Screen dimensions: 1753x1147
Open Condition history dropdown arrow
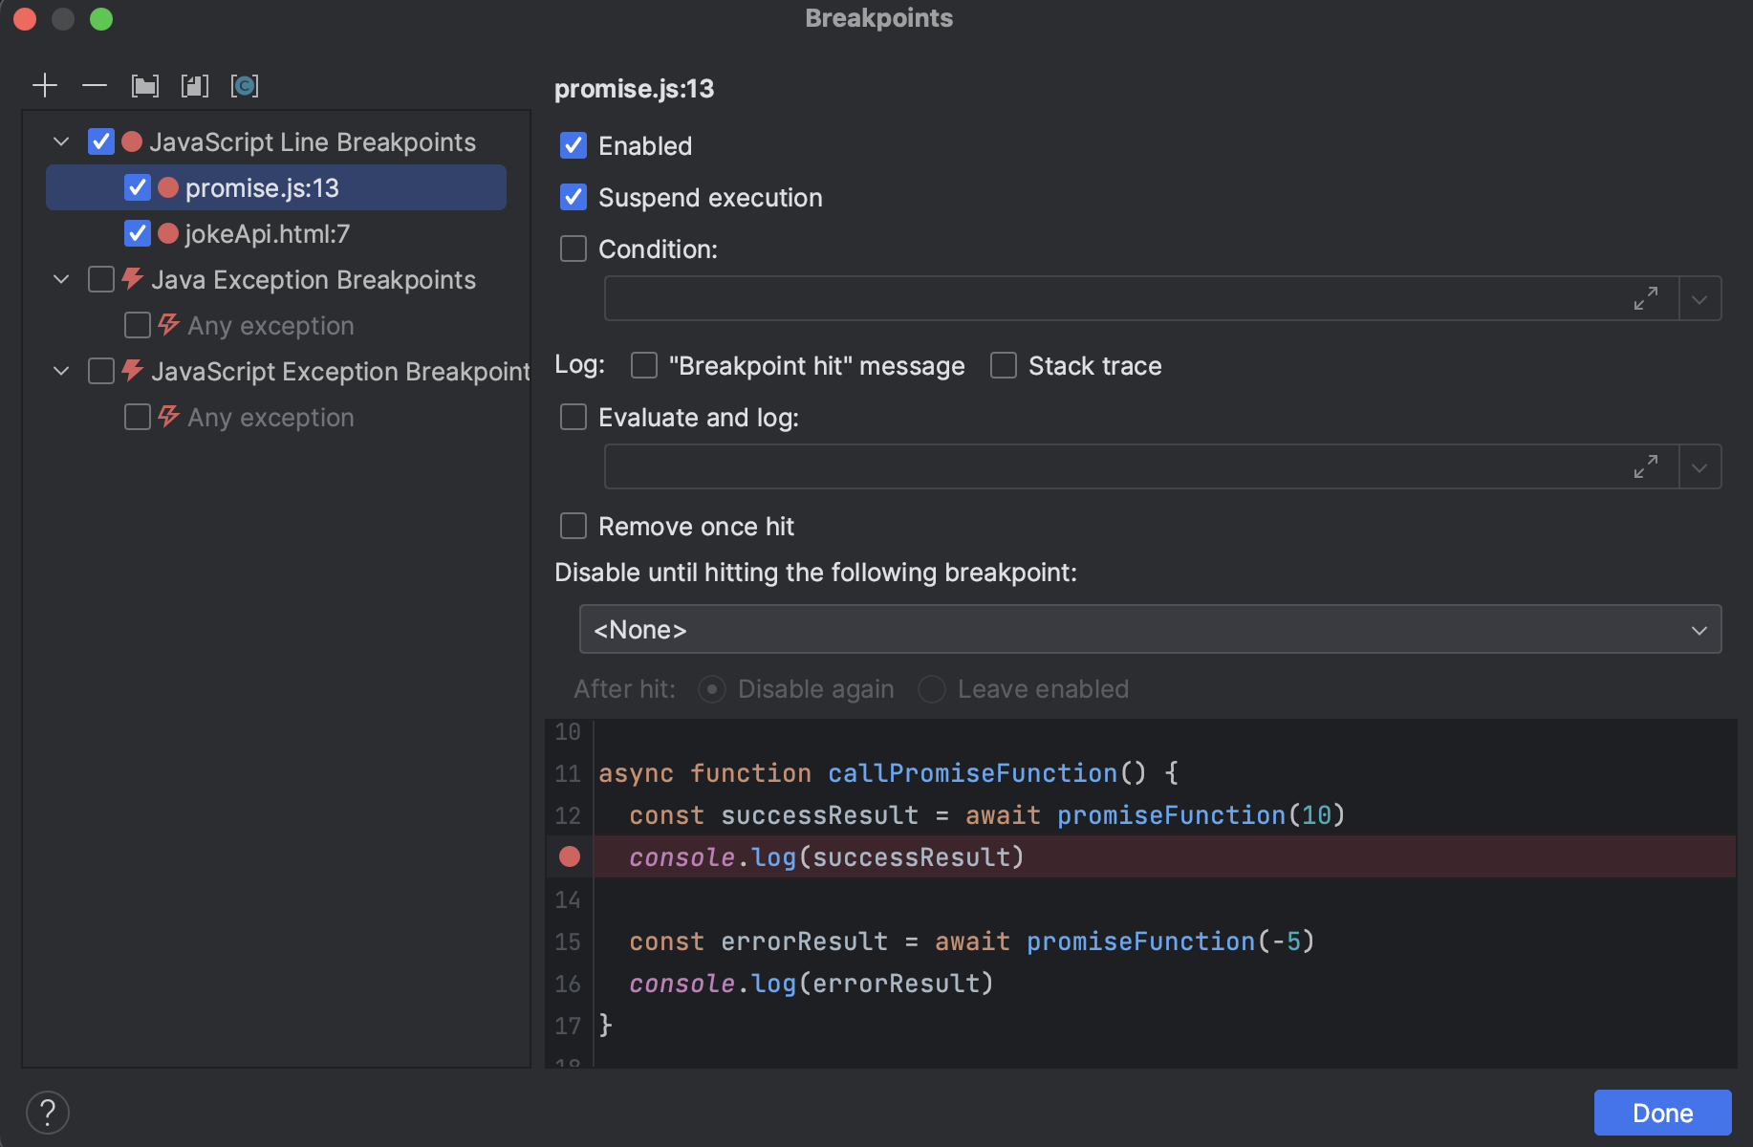(x=1699, y=299)
